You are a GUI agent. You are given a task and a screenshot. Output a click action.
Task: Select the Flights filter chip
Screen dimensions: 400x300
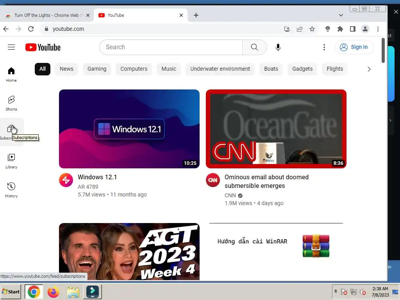click(x=335, y=69)
